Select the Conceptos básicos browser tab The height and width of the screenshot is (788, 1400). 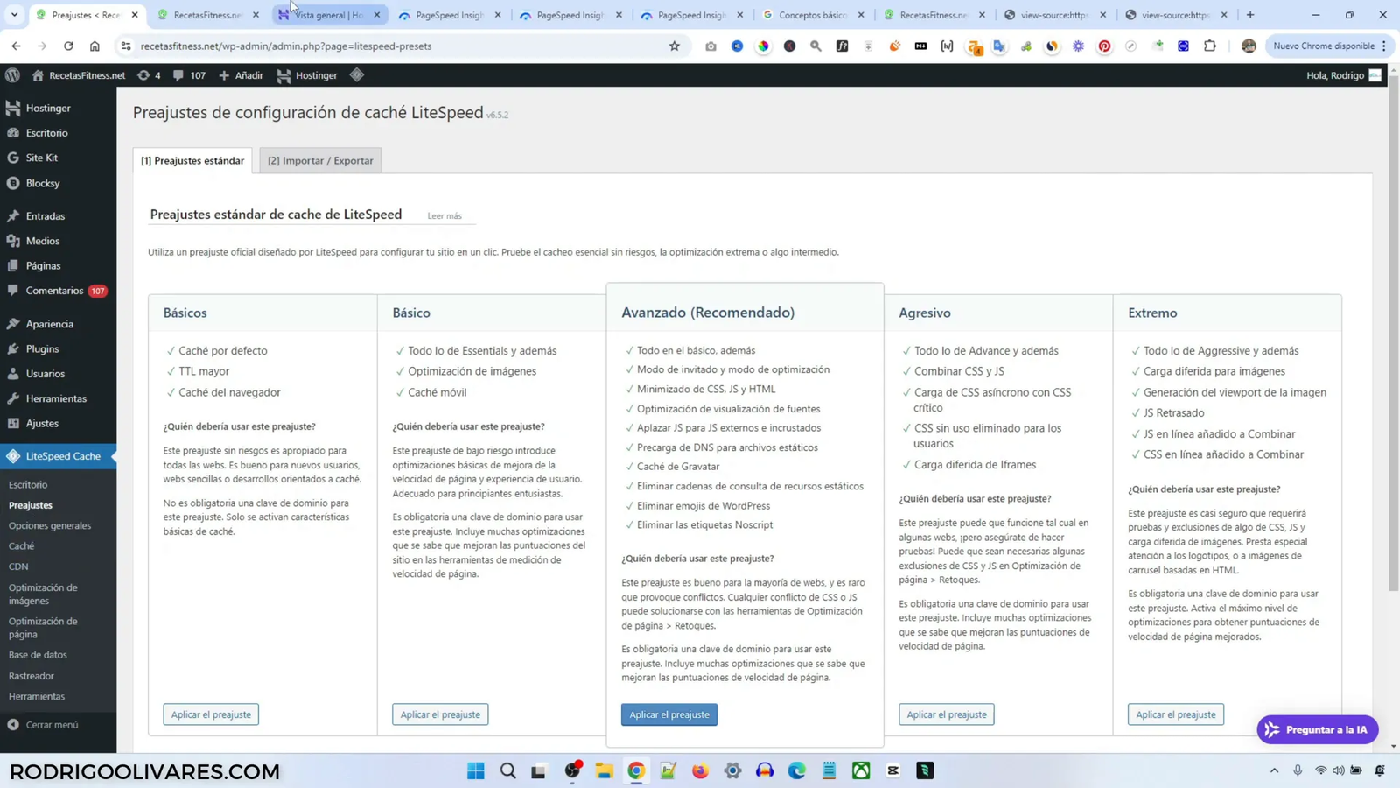click(812, 15)
